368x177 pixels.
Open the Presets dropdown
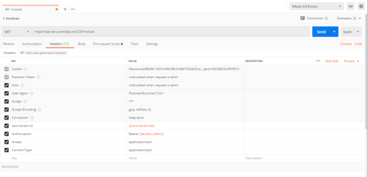click(x=351, y=61)
